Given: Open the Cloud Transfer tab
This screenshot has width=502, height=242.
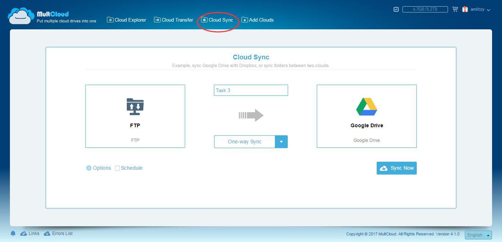Looking at the screenshot, I should (173, 20).
